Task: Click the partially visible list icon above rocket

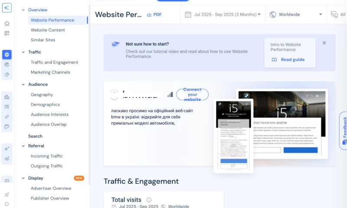Action: click(x=7, y=181)
